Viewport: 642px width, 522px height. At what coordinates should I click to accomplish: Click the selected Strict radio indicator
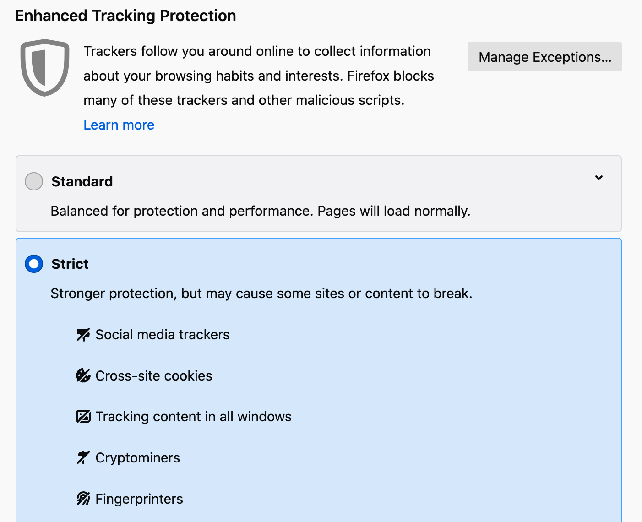33,264
